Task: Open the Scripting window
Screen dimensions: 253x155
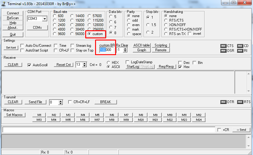Action: click(161, 45)
